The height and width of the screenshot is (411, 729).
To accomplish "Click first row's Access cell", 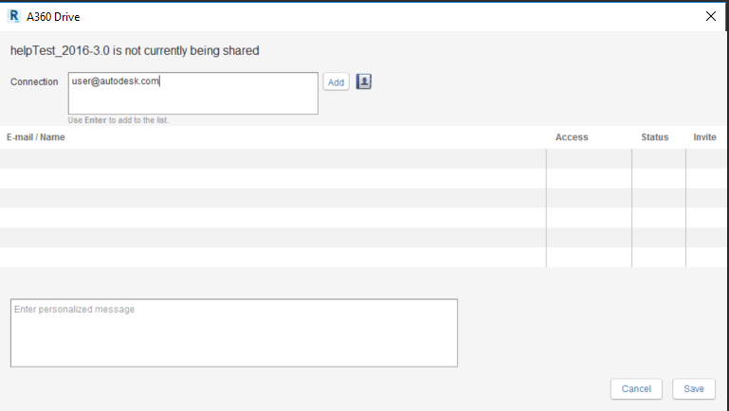I will 589,158.
